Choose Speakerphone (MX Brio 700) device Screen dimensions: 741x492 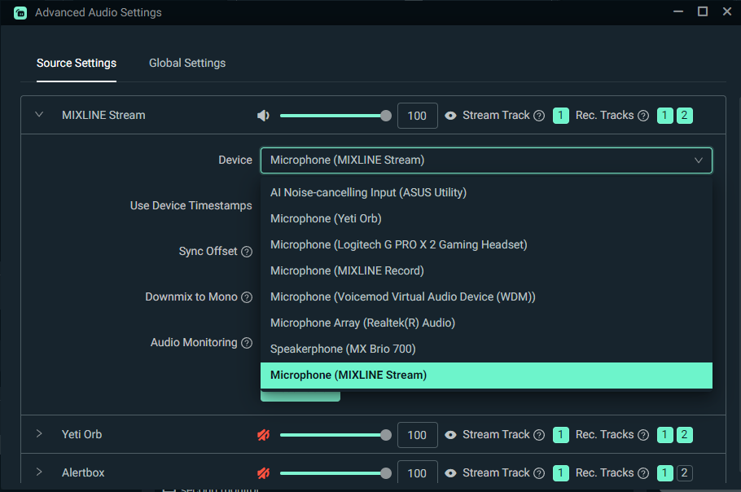click(486, 349)
